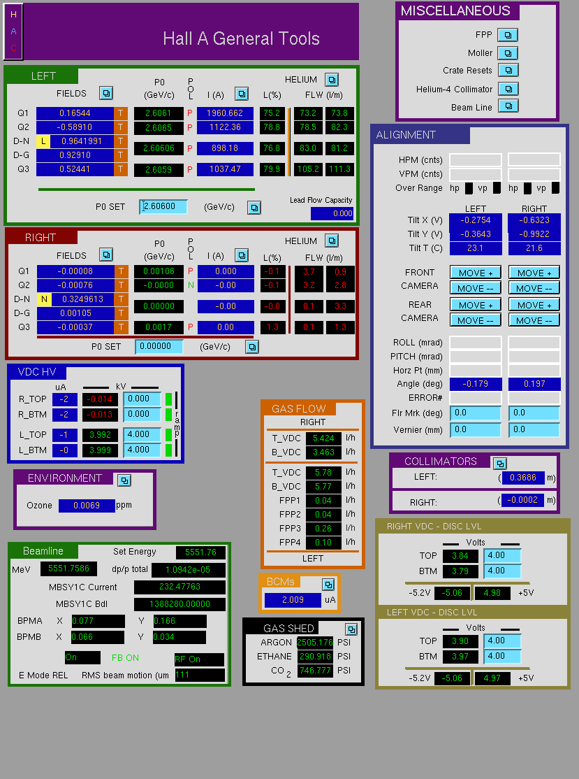Screen dimensions: 579x779
Task: Click LEFT collimator value 0.3686
Action: [x=523, y=478]
